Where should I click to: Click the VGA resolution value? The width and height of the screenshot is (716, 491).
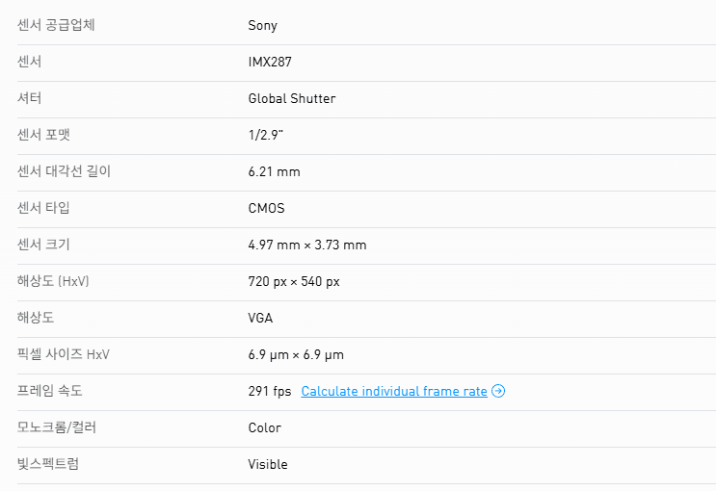(x=261, y=318)
